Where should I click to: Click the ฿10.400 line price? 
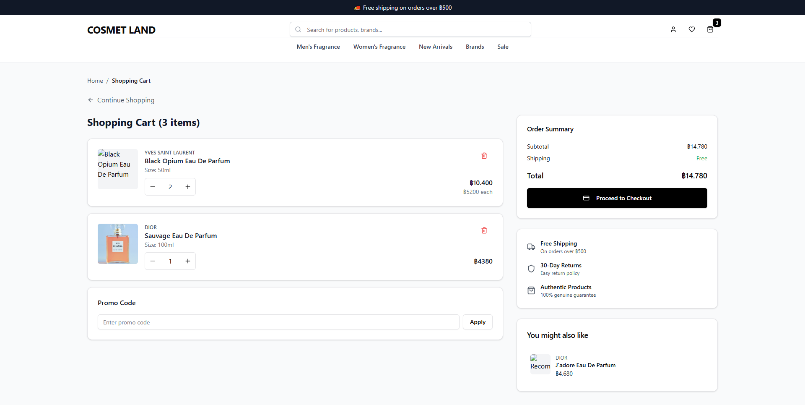click(481, 183)
